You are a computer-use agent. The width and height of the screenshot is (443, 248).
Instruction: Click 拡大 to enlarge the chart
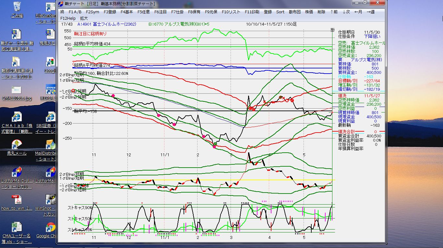84,18
